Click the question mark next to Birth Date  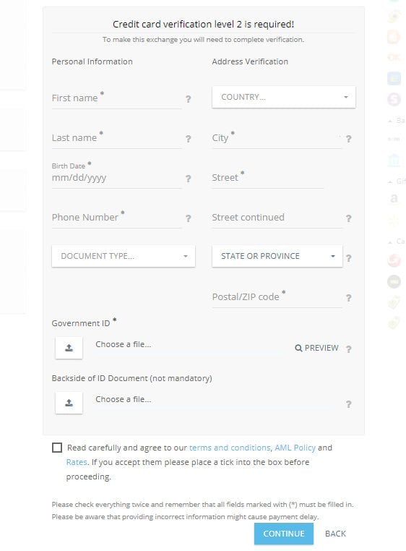(189, 179)
